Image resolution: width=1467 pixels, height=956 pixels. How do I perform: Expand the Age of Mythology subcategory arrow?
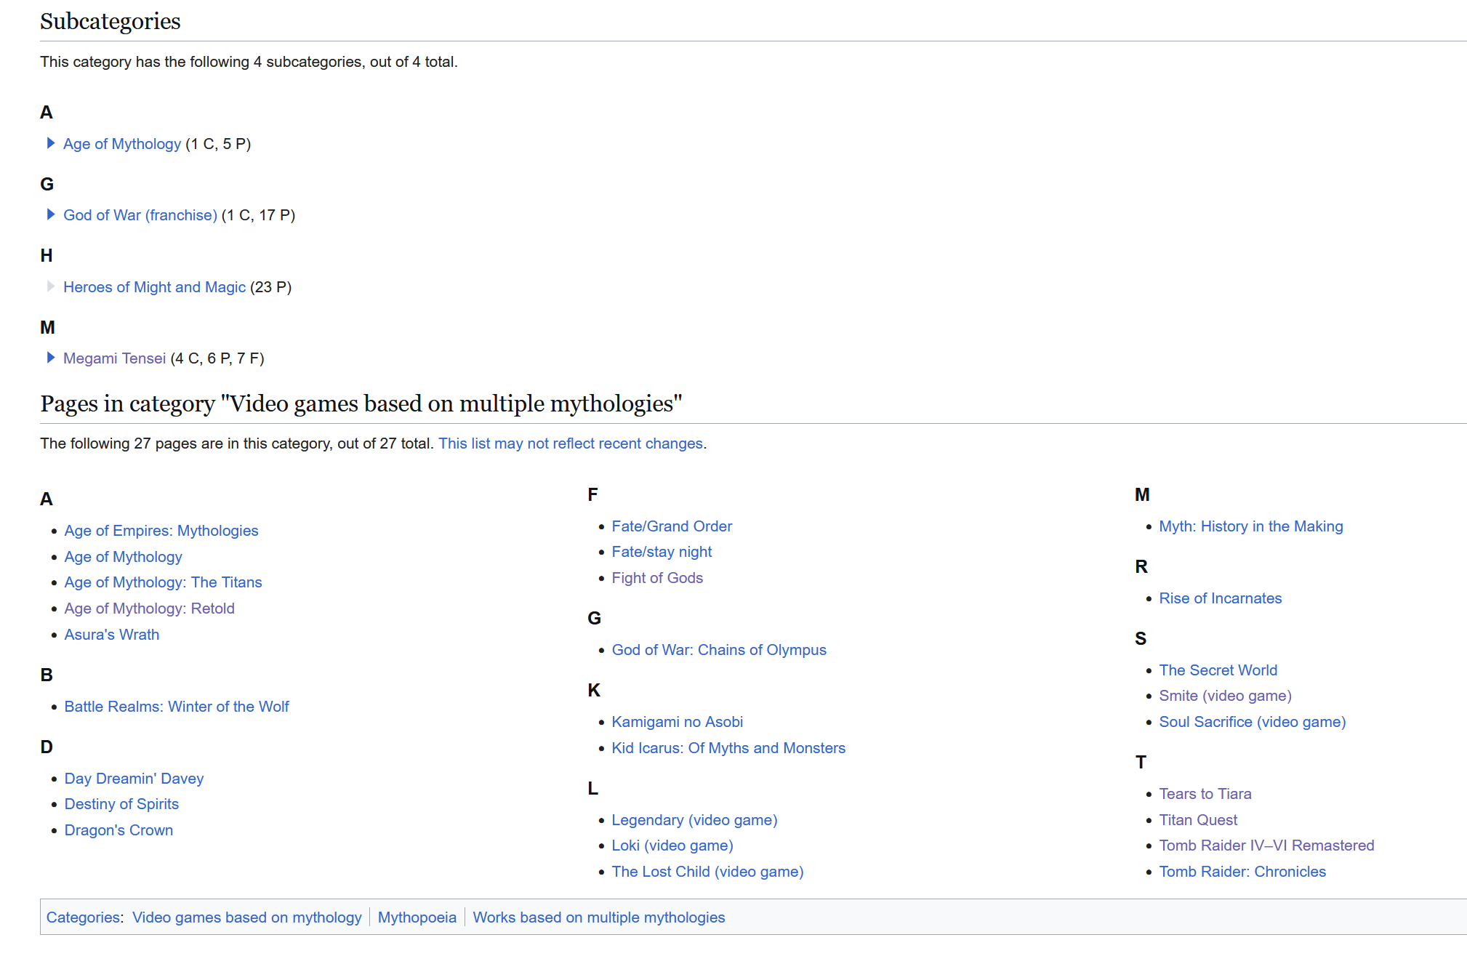pos(50,143)
